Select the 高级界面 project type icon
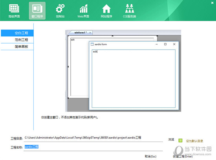 tap(14, 11)
